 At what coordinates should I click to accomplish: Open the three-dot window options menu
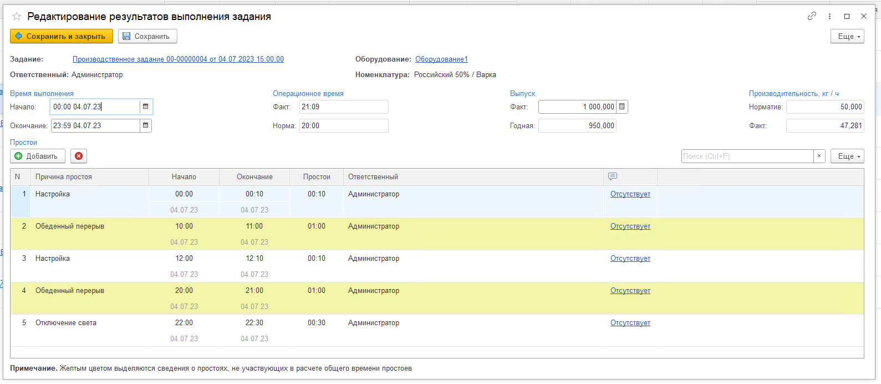829,17
